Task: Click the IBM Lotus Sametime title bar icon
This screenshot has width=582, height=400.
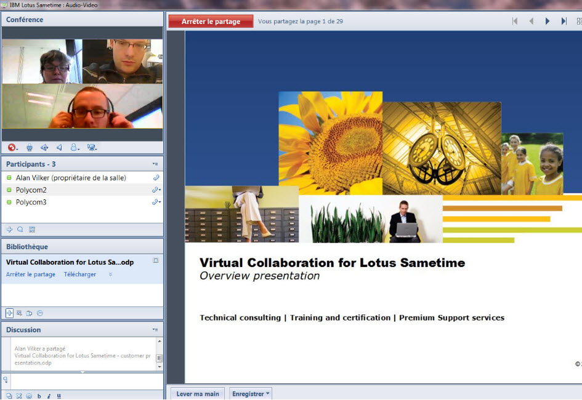Action: 4,4
